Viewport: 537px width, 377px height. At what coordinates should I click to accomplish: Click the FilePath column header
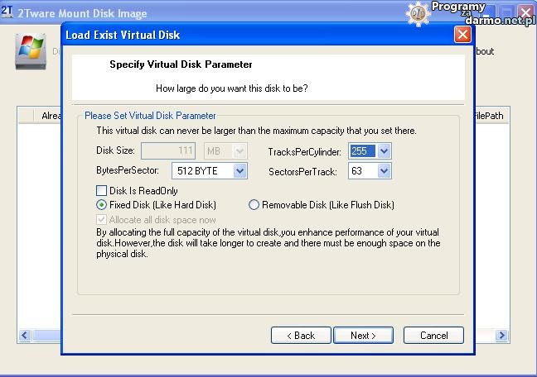pos(489,116)
